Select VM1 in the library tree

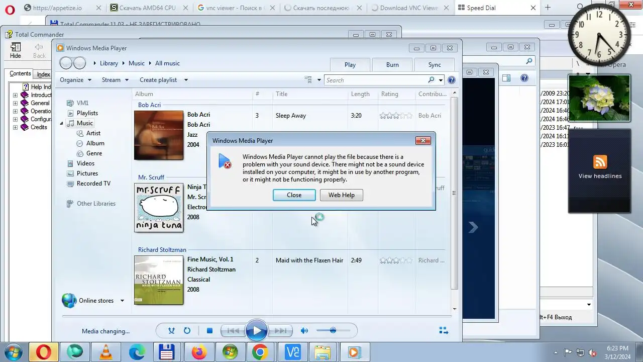point(82,103)
